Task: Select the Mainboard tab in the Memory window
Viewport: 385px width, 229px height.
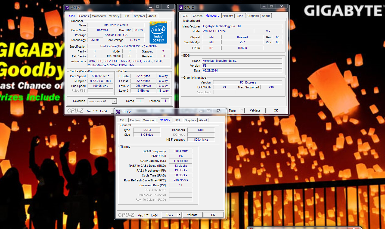Action: click(150, 120)
